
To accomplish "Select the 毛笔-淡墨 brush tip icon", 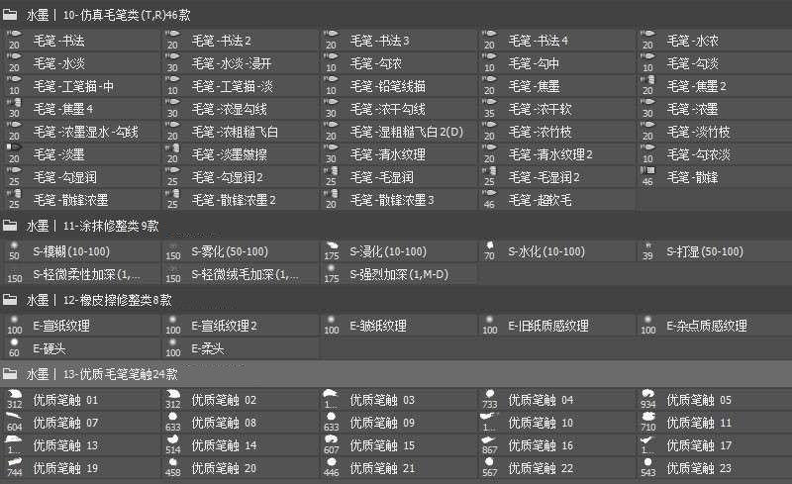I will (14, 153).
